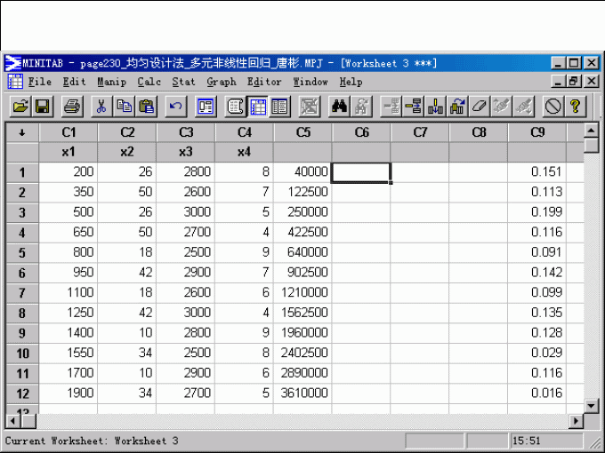Open the Stat menu
The width and height of the screenshot is (605, 453).
click(183, 82)
